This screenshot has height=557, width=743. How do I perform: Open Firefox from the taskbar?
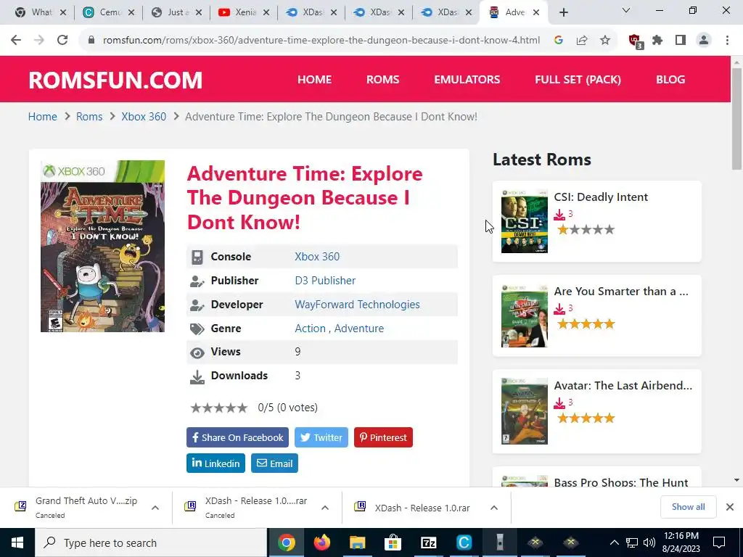pos(321,542)
